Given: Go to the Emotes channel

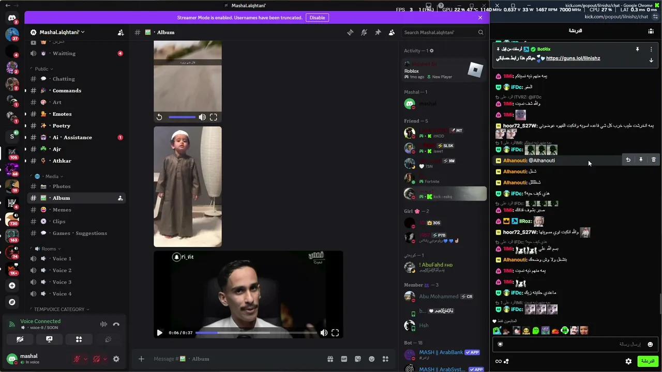Looking at the screenshot, I should point(76,114).
